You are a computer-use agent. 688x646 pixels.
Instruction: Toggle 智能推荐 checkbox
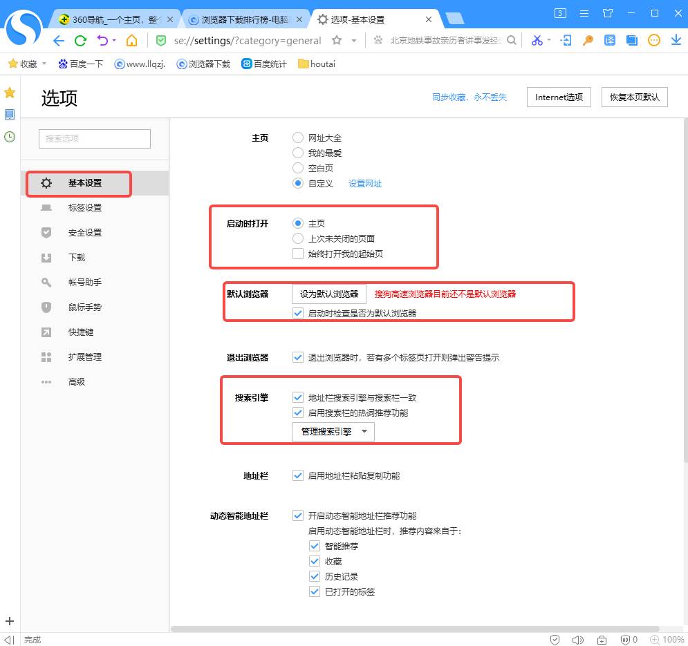click(x=315, y=546)
